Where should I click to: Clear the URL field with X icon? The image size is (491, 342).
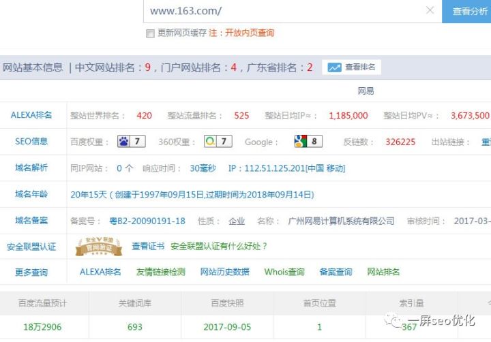[430, 10]
